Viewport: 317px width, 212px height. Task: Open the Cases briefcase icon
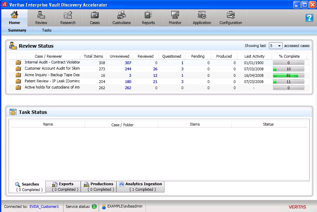click(x=94, y=15)
